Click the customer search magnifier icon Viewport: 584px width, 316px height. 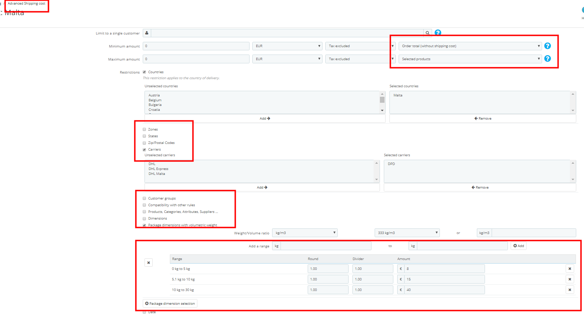[427, 33]
